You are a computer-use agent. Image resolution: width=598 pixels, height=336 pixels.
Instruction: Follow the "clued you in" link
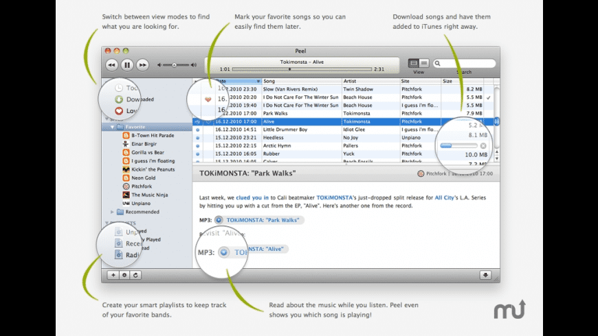[x=252, y=197]
